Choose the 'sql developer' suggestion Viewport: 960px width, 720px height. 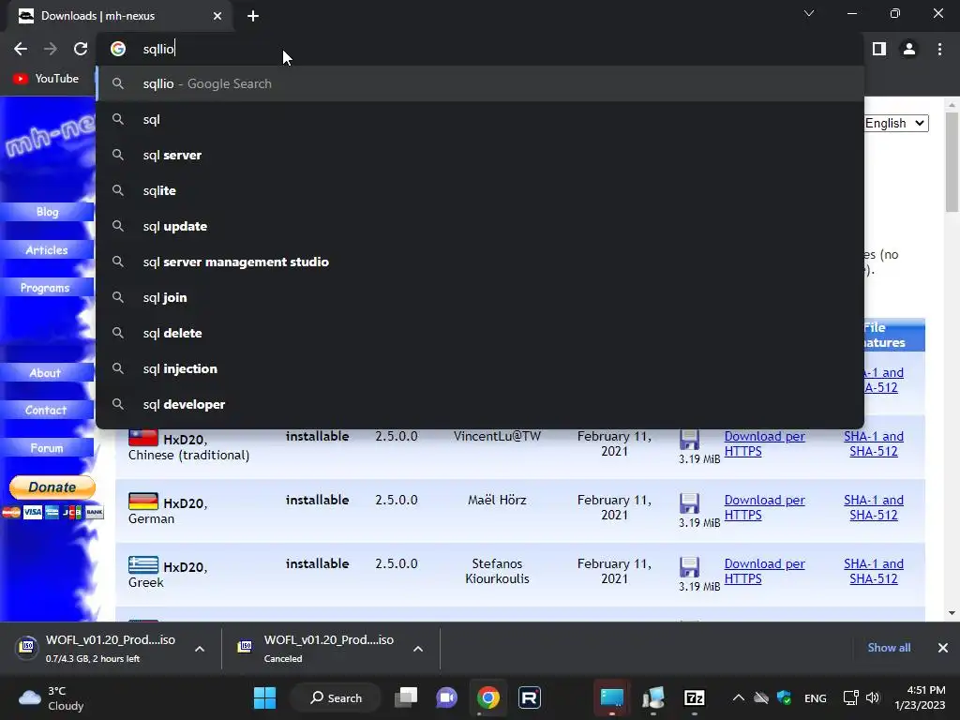coord(480,404)
